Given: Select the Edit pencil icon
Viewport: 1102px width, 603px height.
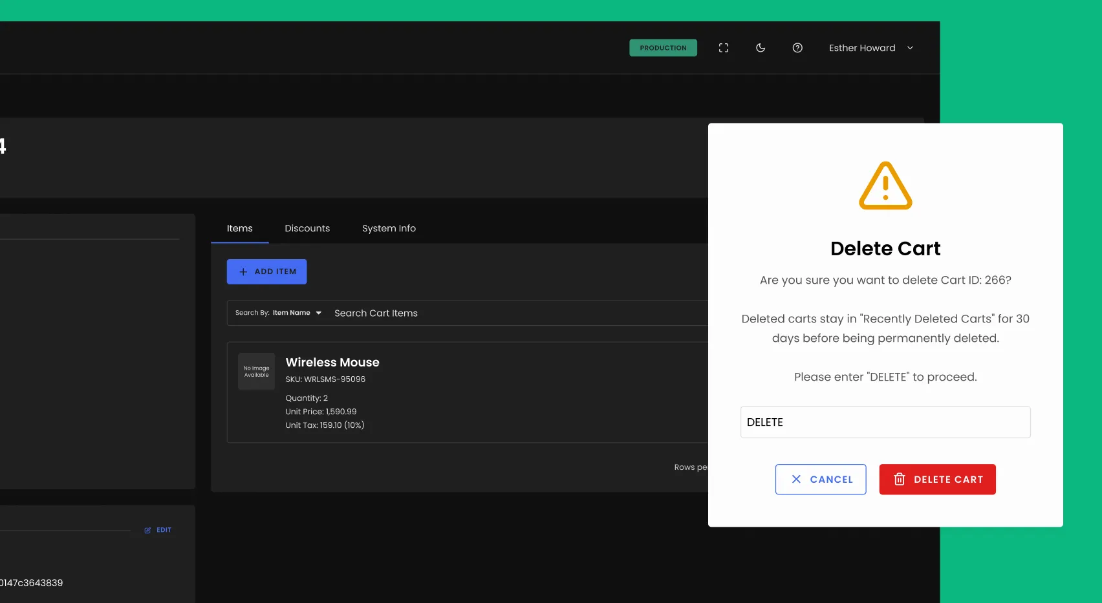Looking at the screenshot, I should point(148,530).
